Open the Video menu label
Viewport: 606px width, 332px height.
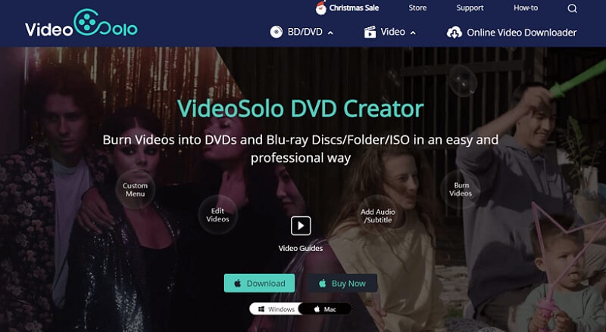(x=392, y=32)
